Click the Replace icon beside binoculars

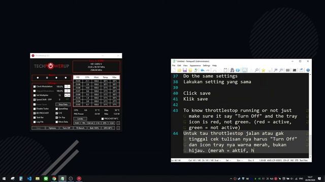point(238,70)
